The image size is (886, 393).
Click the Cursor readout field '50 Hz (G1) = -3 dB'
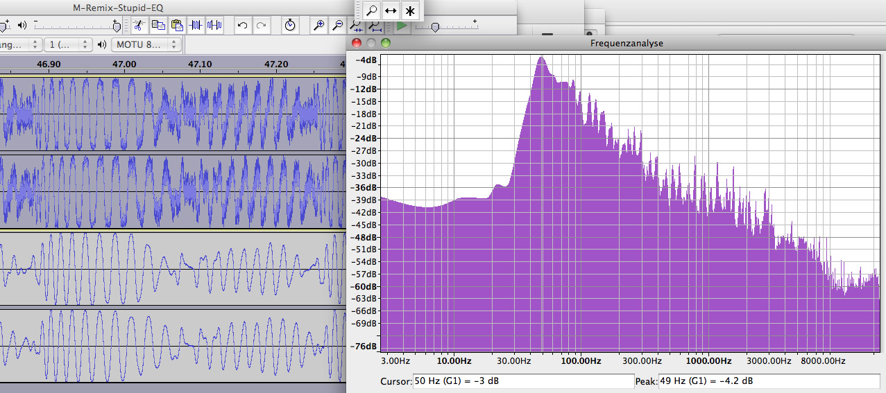click(522, 381)
